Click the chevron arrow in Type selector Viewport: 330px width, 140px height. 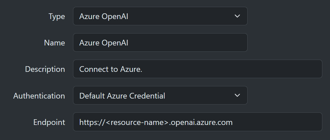237,16
